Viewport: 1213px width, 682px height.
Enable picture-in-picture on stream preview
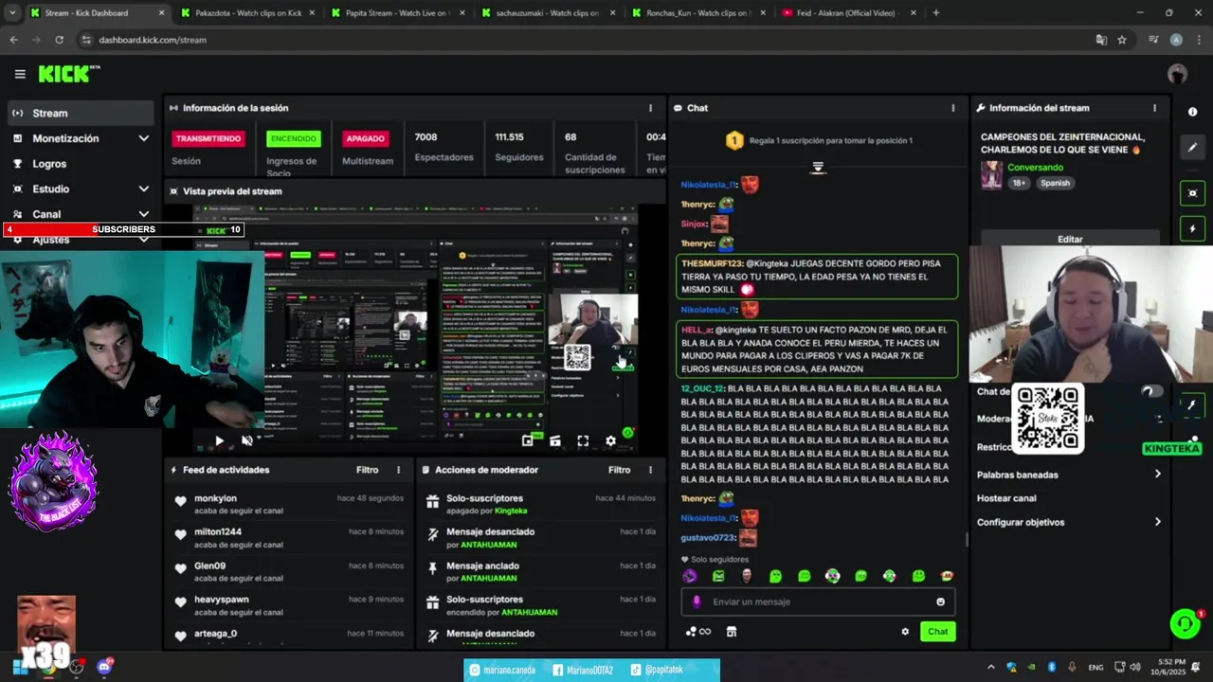[528, 440]
